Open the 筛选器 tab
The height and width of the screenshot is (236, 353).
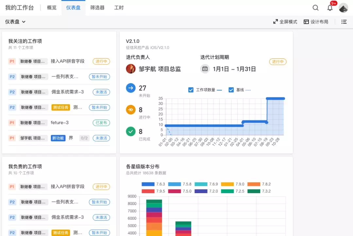click(97, 8)
